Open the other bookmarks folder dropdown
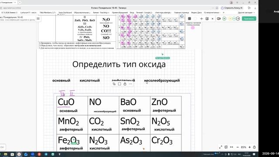This screenshot has height=157, width=279. point(246,13)
